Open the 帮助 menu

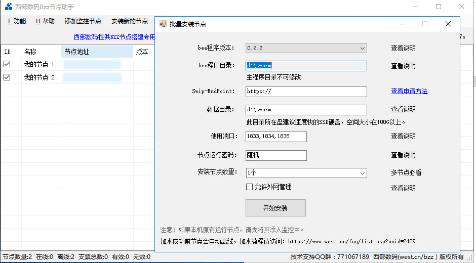(x=45, y=21)
